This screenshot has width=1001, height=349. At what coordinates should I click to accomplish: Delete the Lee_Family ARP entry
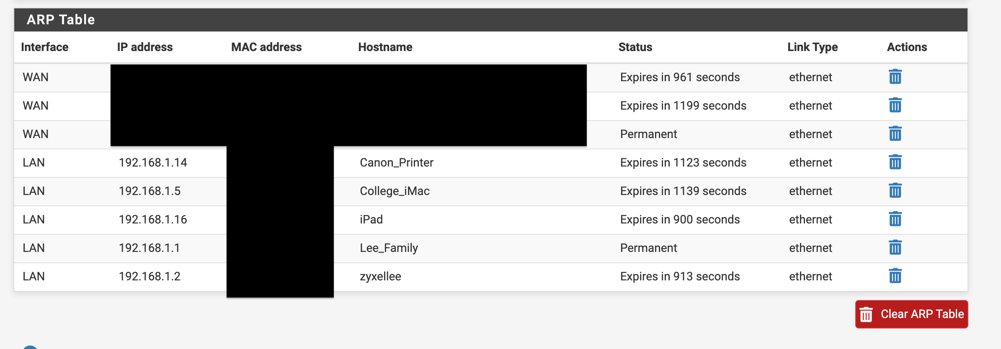coord(895,248)
